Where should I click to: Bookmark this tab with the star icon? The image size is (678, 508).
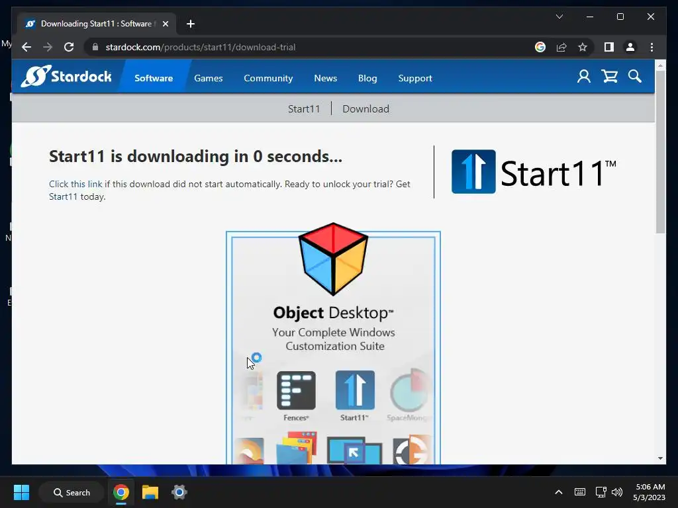pyautogui.click(x=583, y=47)
